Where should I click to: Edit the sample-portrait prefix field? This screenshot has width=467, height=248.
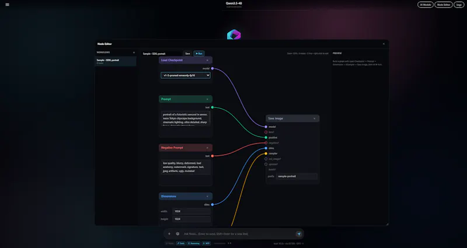click(x=297, y=176)
